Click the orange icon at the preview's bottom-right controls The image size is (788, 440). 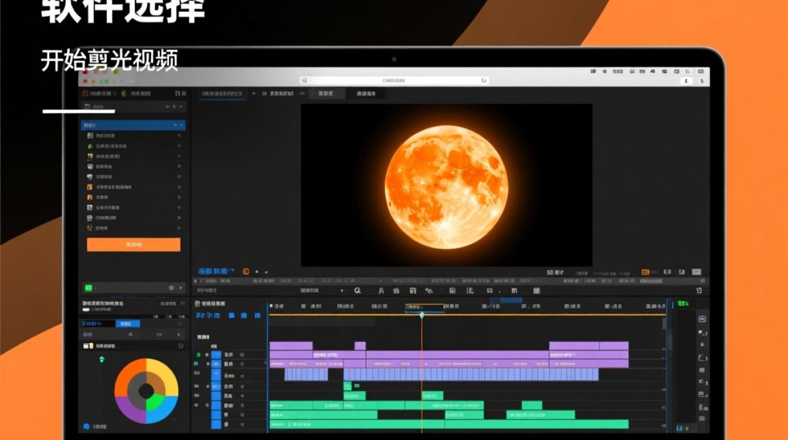[x=646, y=272]
